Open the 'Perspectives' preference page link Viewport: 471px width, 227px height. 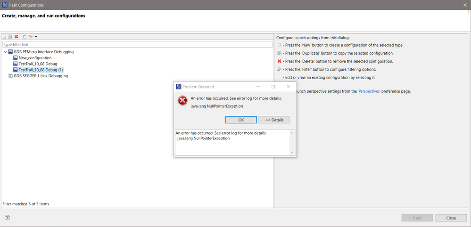(x=369, y=91)
